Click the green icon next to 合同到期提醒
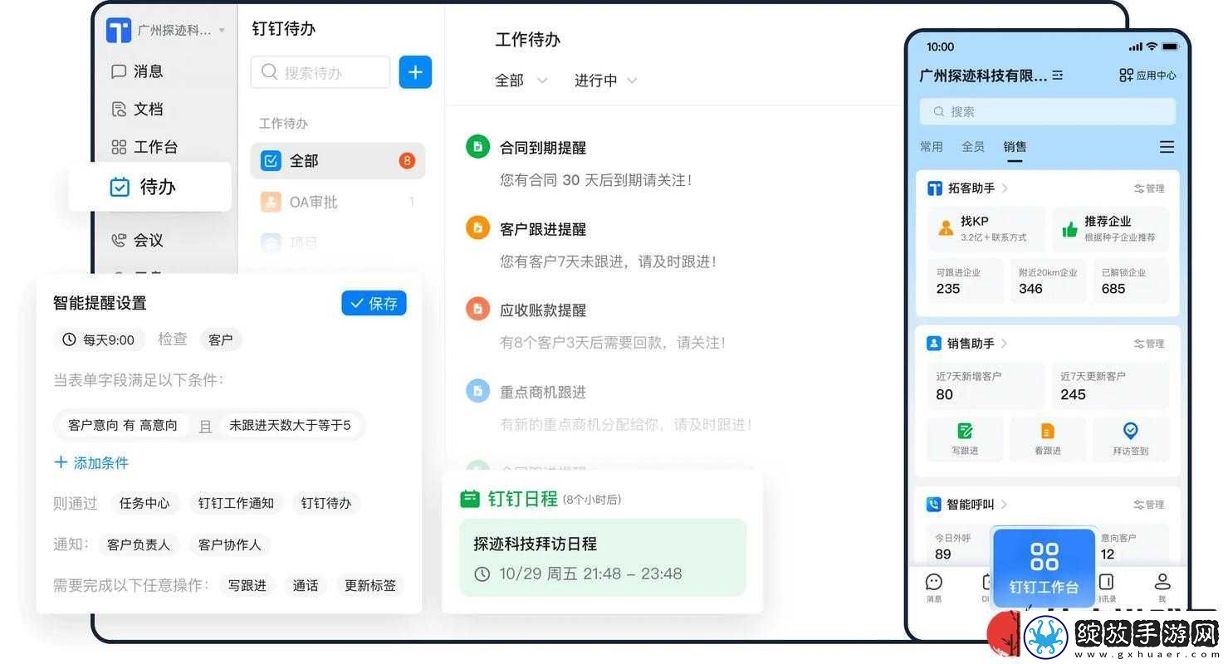Viewport: 1228px width, 664px height. pyautogui.click(x=477, y=147)
